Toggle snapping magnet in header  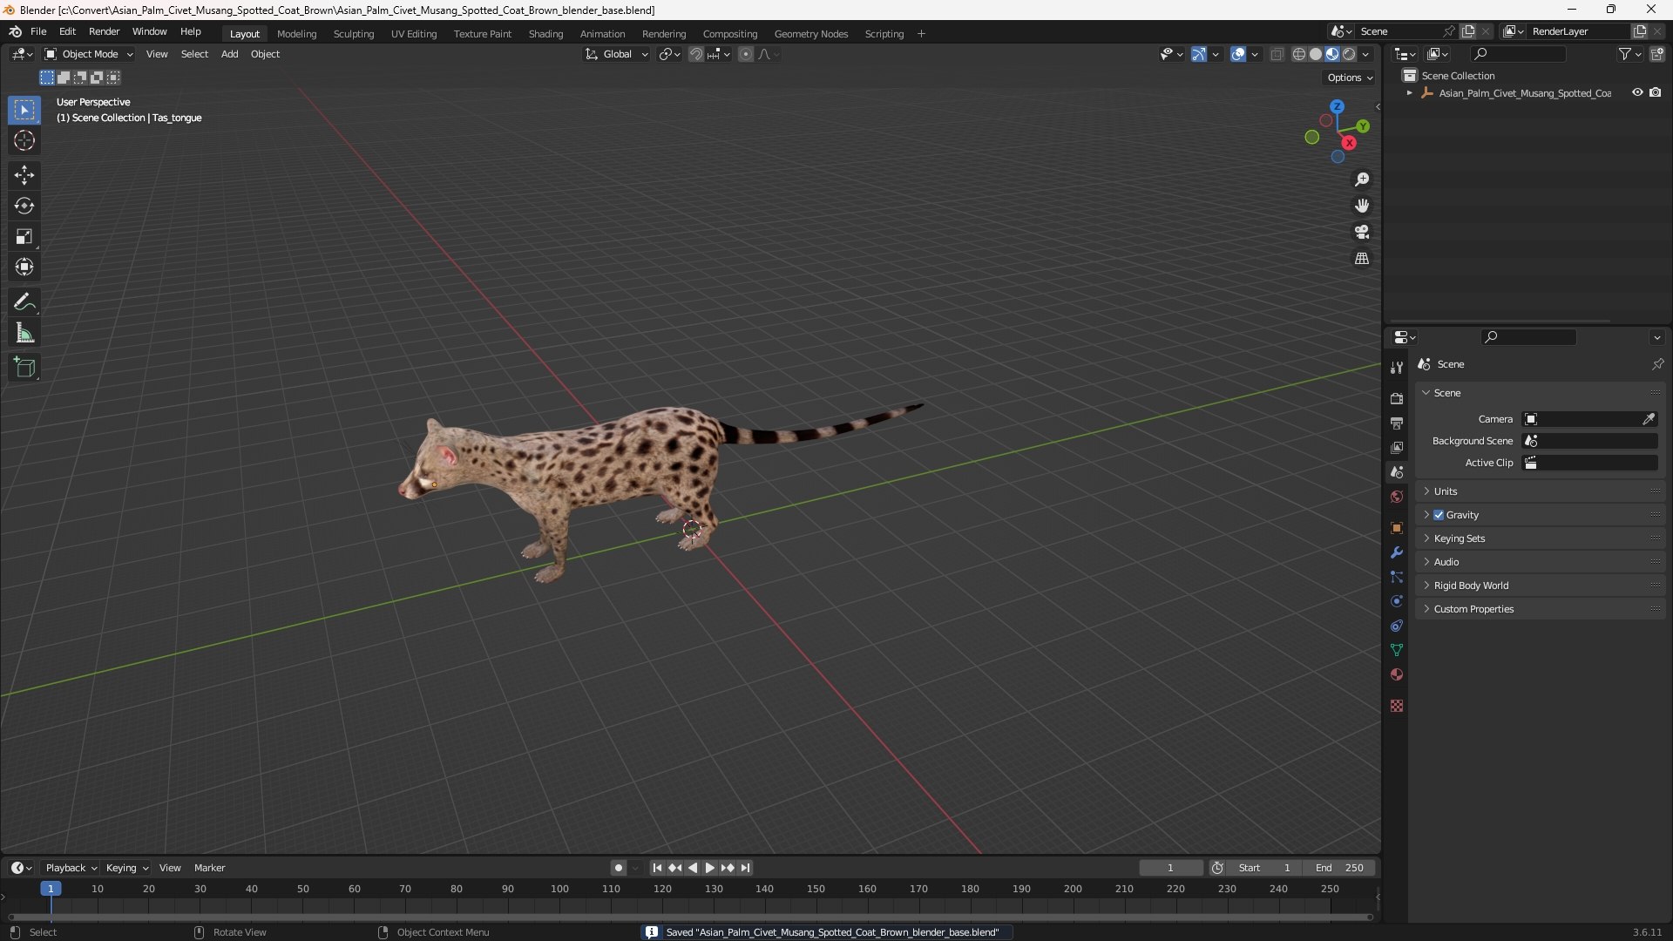coord(696,54)
